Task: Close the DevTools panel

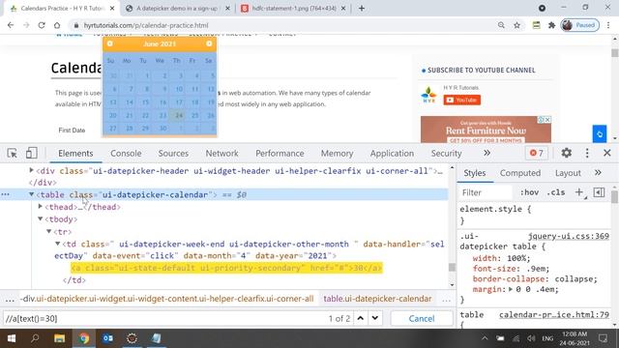Action: (x=607, y=153)
